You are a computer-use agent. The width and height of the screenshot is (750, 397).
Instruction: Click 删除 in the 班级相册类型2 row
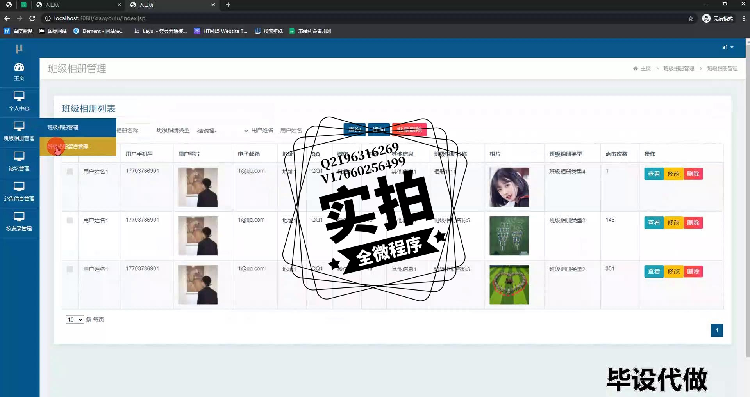tap(693, 271)
